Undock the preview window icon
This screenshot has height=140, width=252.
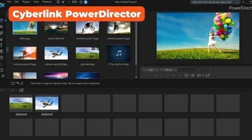(208, 75)
